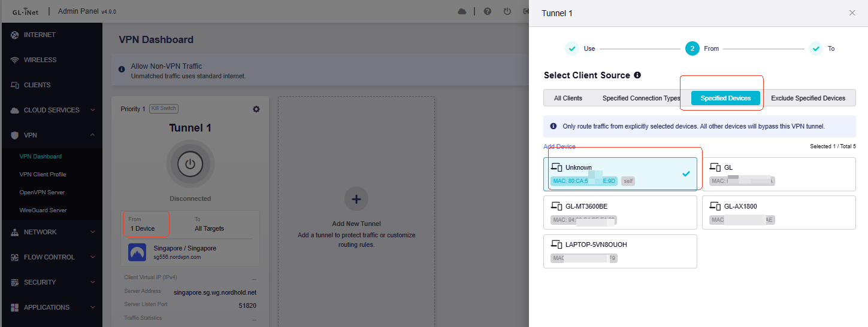Screen dimensions: 868x327
Task: Open the cloud status icon in header
Action: coord(462,11)
